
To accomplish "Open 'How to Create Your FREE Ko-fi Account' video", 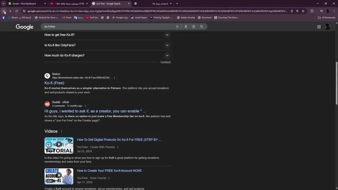I will pyautogui.click(x=109, y=170).
